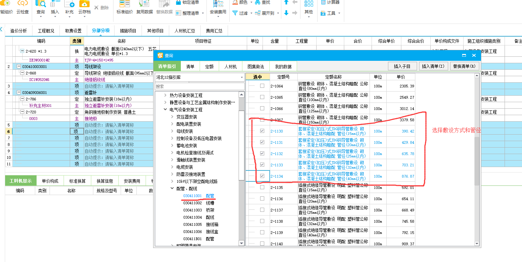This screenshot has height=262, width=522.
Task: Click the 选中 column header
Action: 258,77
